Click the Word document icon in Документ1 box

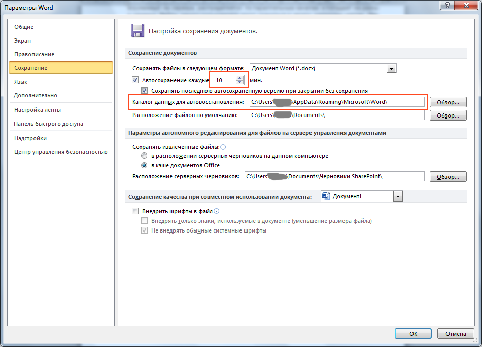pyautogui.click(x=326, y=196)
